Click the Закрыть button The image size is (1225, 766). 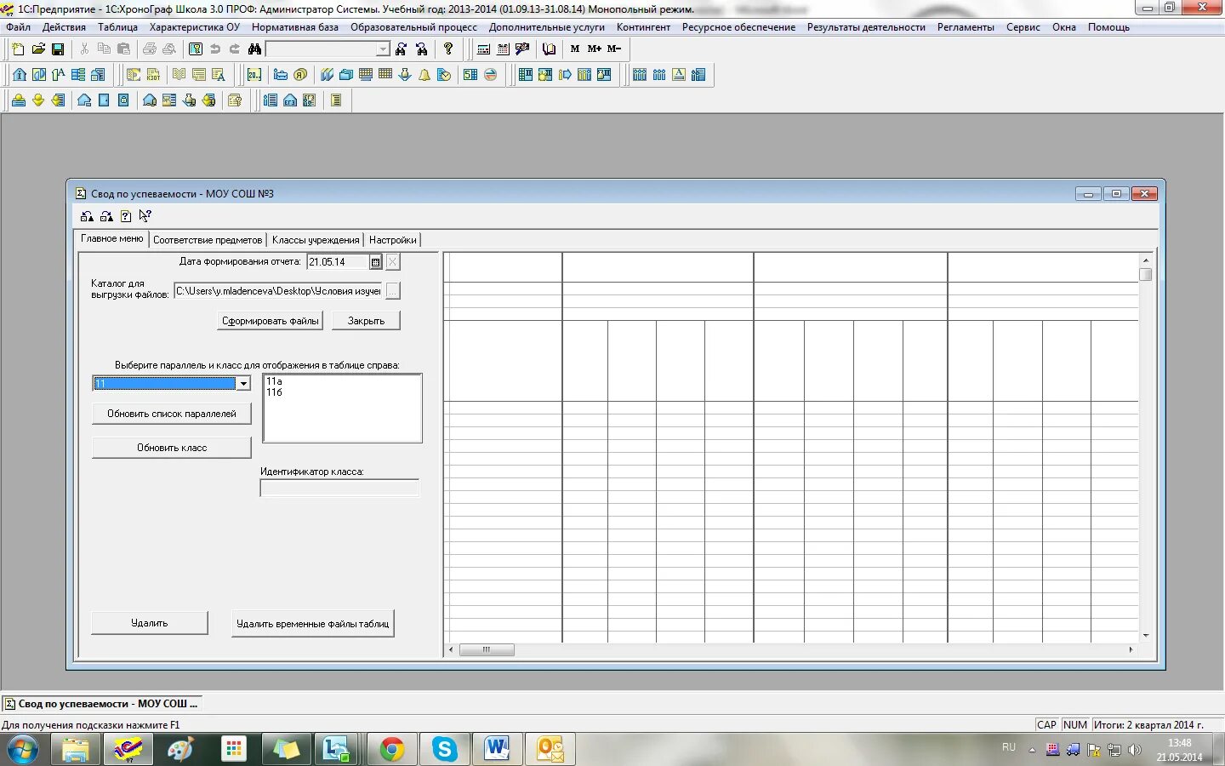(366, 321)
